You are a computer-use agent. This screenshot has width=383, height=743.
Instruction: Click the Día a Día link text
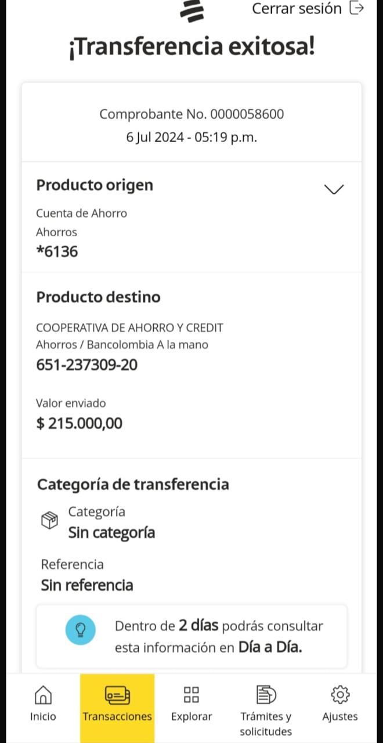270,647
